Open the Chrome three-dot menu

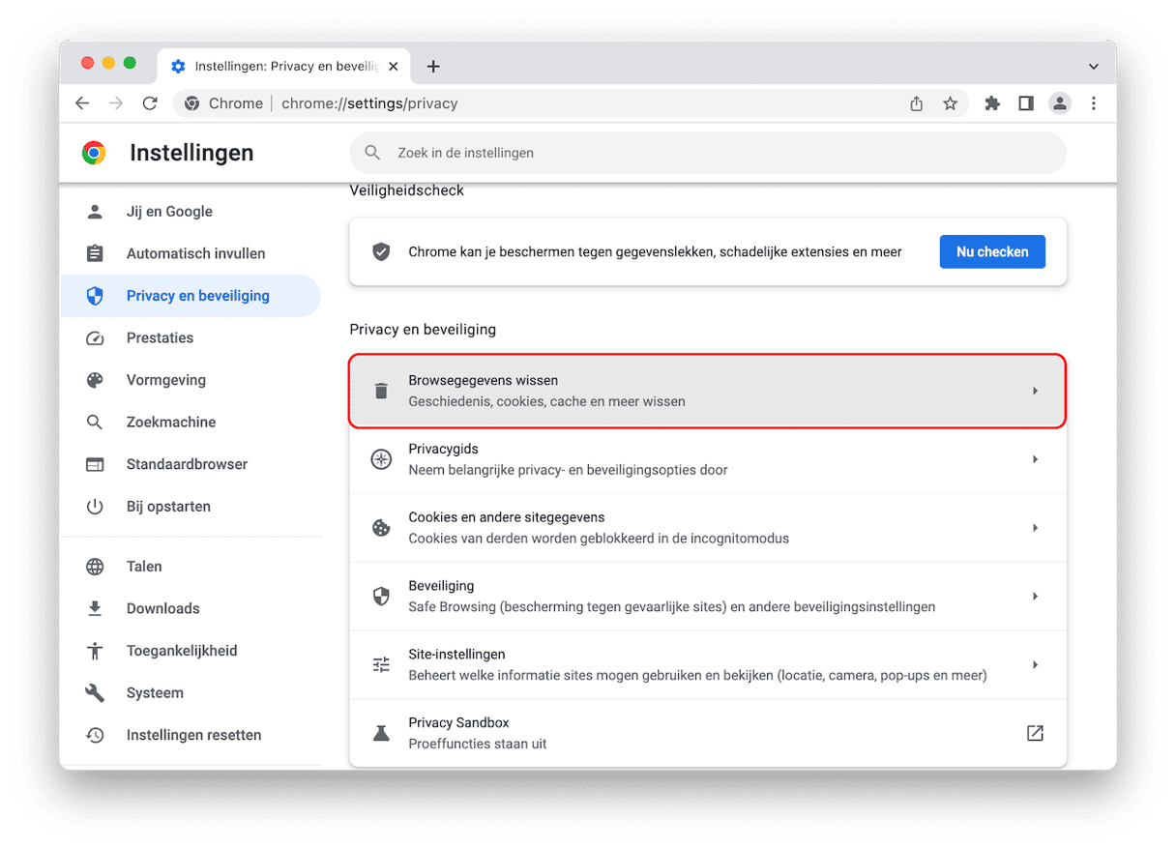(x=1094, y=103)
